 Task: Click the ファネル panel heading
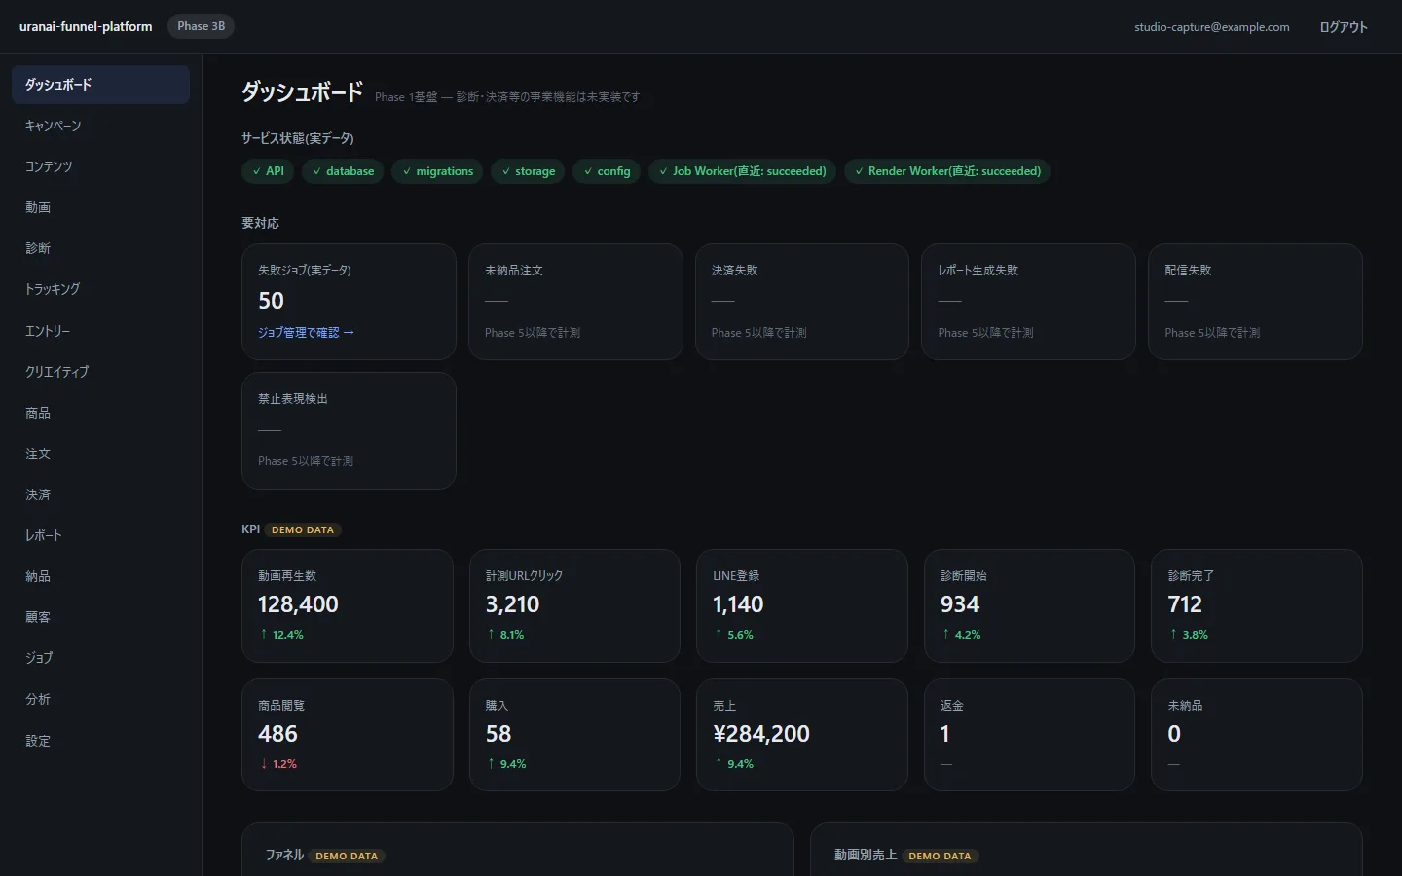[284, 855]
